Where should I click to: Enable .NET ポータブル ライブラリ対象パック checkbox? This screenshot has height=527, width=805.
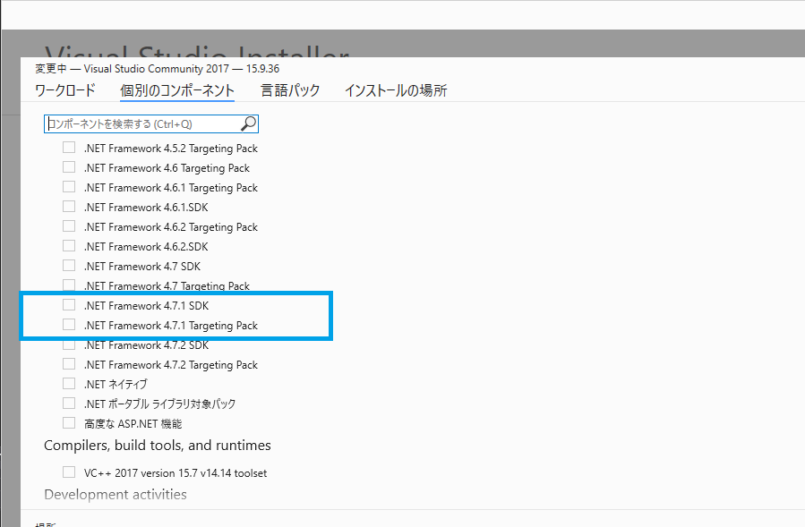point(69,404)
